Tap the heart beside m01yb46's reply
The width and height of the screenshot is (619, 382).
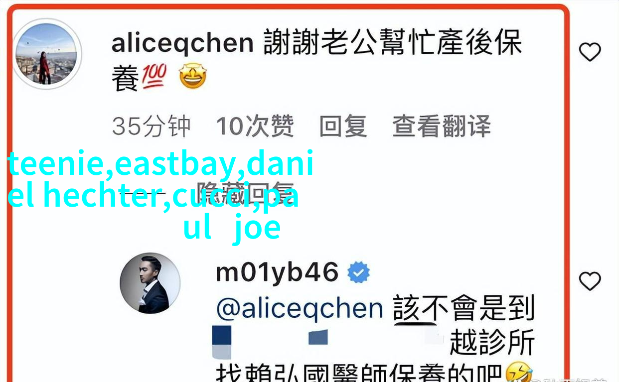pos(590,281)
